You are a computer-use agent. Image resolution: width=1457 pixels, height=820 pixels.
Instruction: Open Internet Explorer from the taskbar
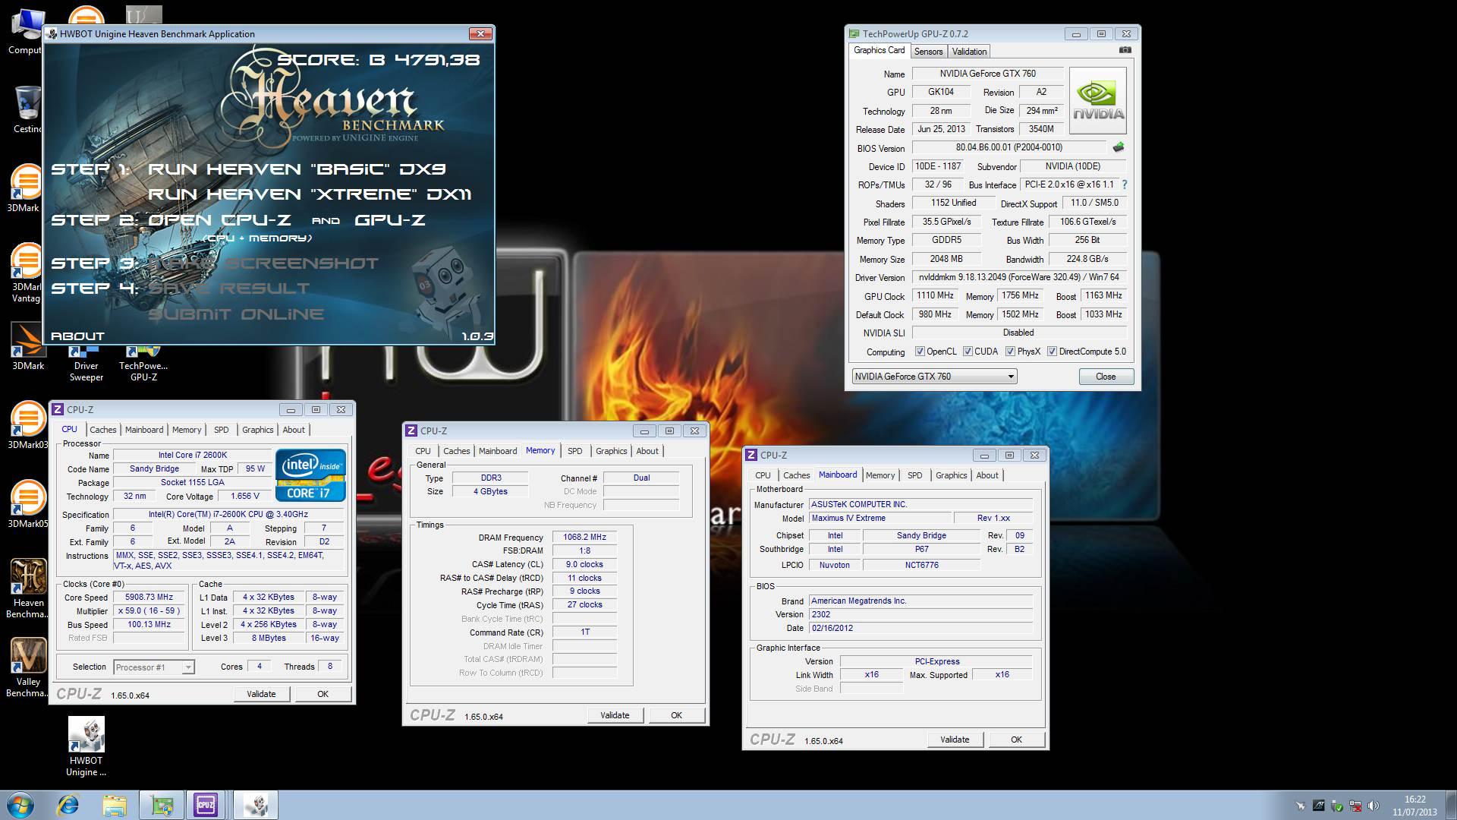68,805
